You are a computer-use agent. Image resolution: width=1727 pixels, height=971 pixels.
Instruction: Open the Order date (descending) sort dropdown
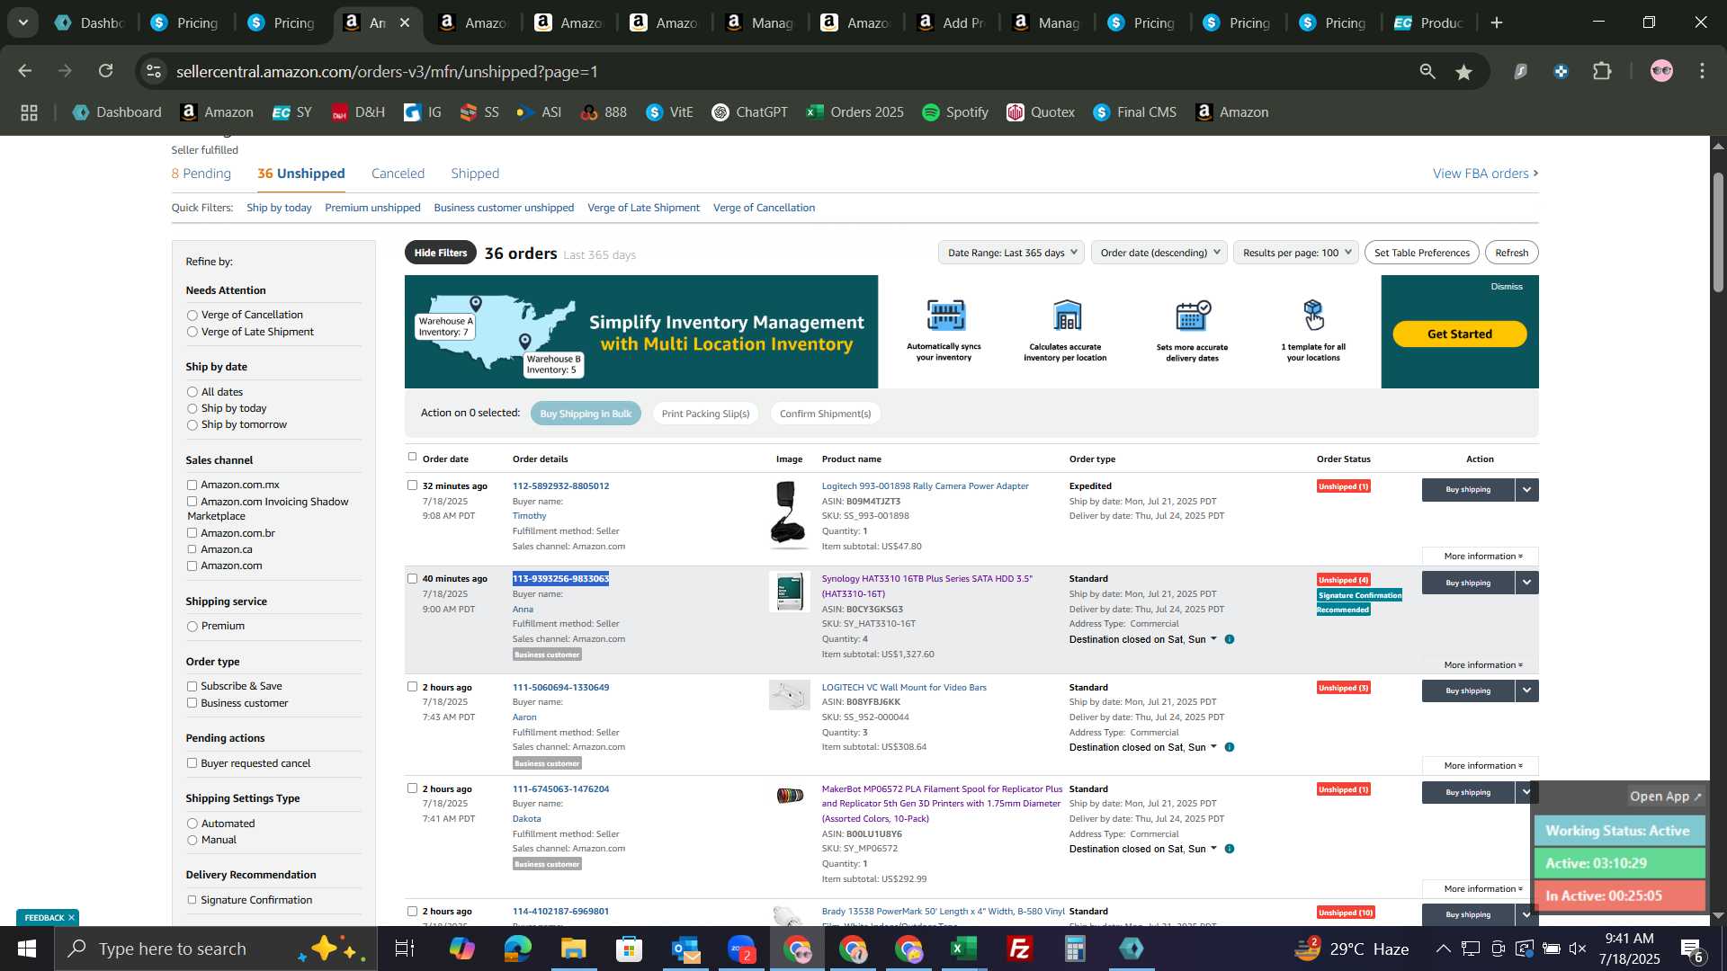pos(1159,253)
